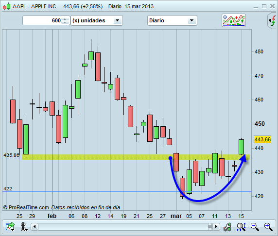The width and height of the screenshot is (278, 236).
Task: Click the 480 price axis label
Action: (259, 52)
